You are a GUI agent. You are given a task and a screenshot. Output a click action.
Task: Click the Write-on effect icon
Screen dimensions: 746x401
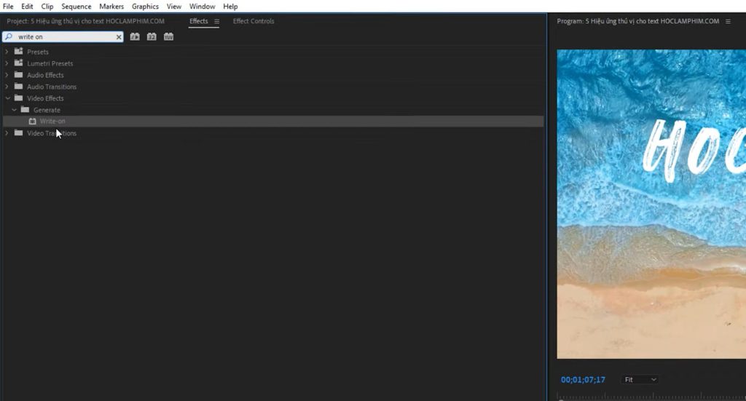click(32, 122)
